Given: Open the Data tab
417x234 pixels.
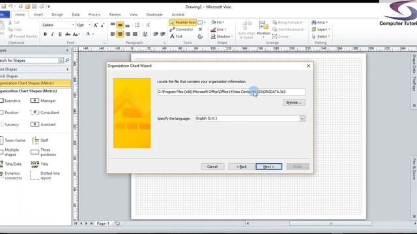Looking at the screenshot, I should point(76,14).
